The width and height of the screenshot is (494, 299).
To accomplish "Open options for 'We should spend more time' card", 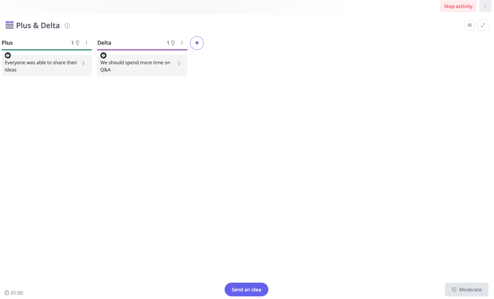I will click(179, 63).
